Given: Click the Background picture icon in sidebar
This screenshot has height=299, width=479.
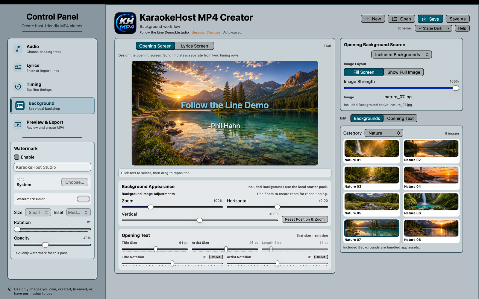Looking at the screenshot, I should pyautogui.click(x=20, y=106).
